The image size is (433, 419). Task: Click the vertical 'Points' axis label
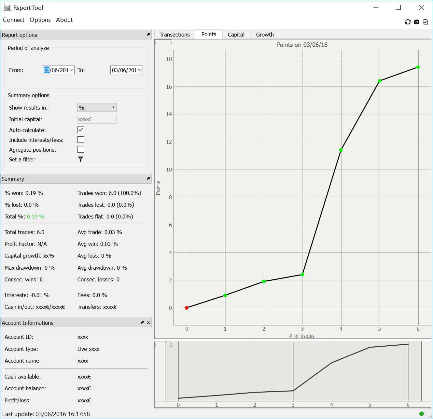[158, 188]
